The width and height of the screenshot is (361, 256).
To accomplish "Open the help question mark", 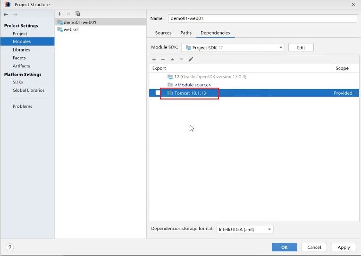I will [x=9, y=247].
